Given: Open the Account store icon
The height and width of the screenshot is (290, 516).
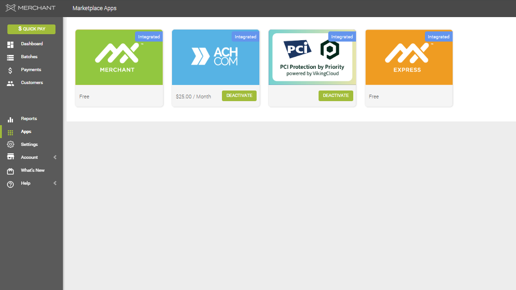Looking at the screenshot, I should [x=11, y=157].
